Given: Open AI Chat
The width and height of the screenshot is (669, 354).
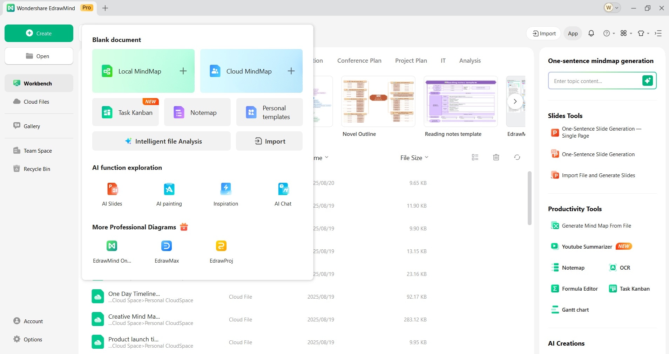Looking at the screenshot, I should click(x=283, y=194).
